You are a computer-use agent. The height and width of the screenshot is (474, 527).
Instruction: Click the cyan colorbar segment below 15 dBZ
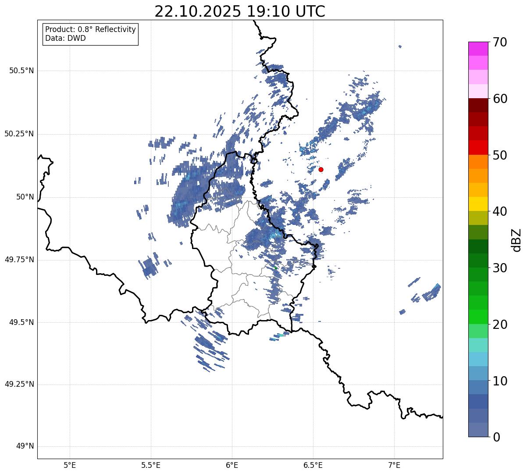[x=478, y=359]
